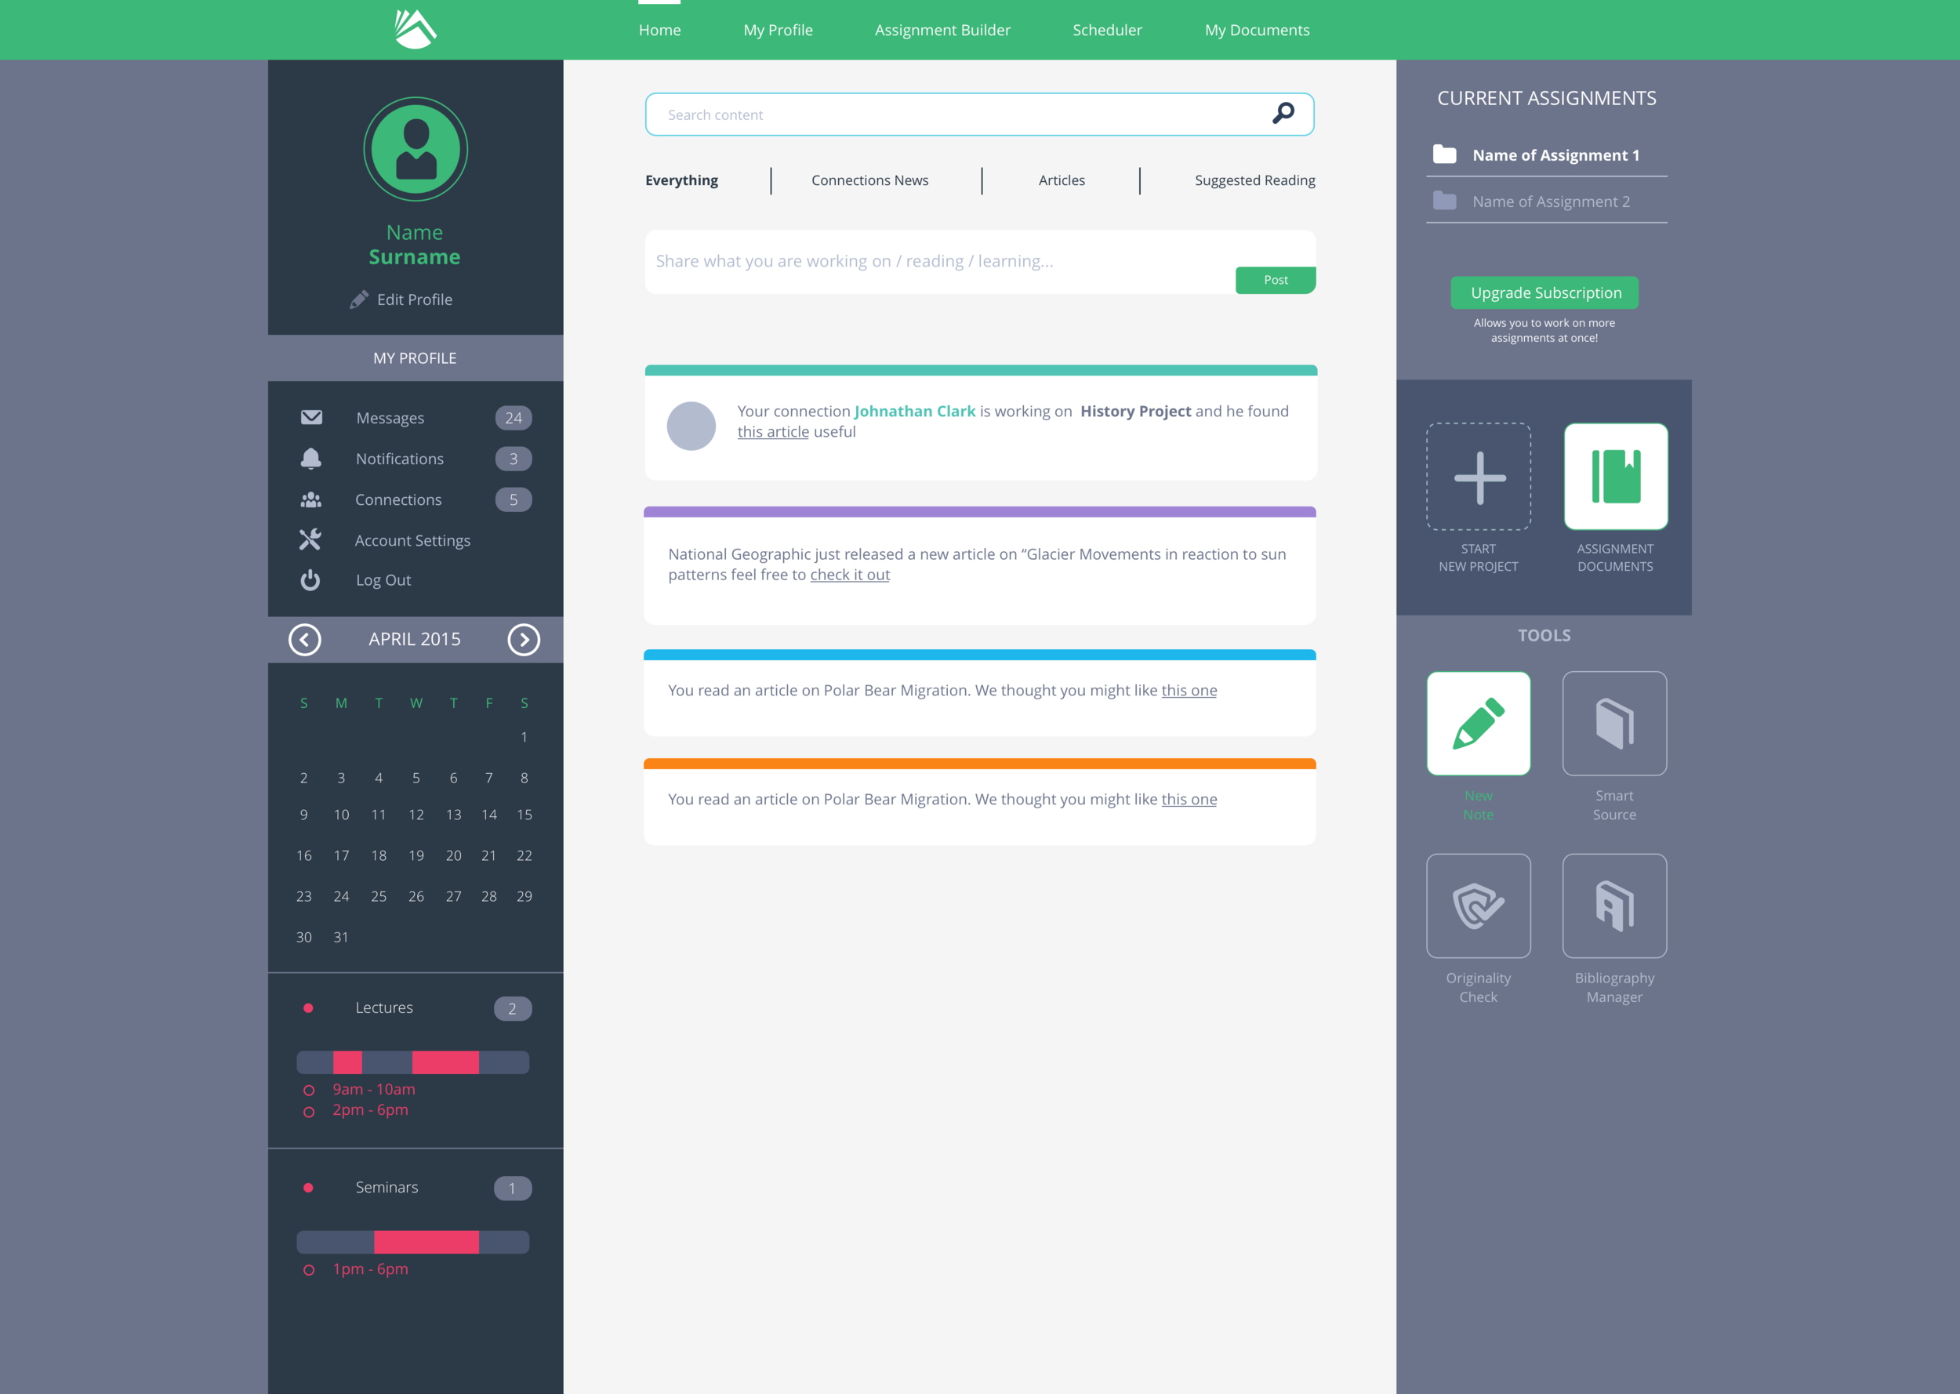Click the Start New Project plus icon

(x=1478, y=477)
